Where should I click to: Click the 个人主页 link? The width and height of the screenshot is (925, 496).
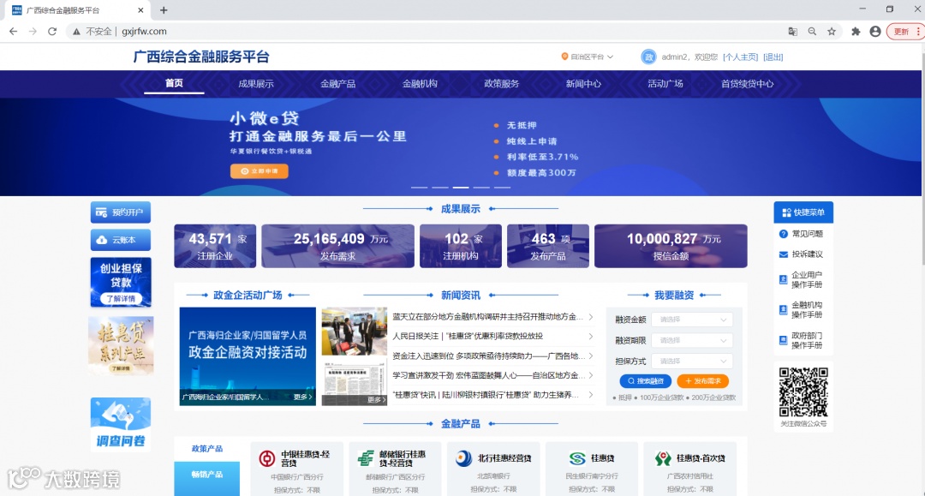(x=740, y=57)
